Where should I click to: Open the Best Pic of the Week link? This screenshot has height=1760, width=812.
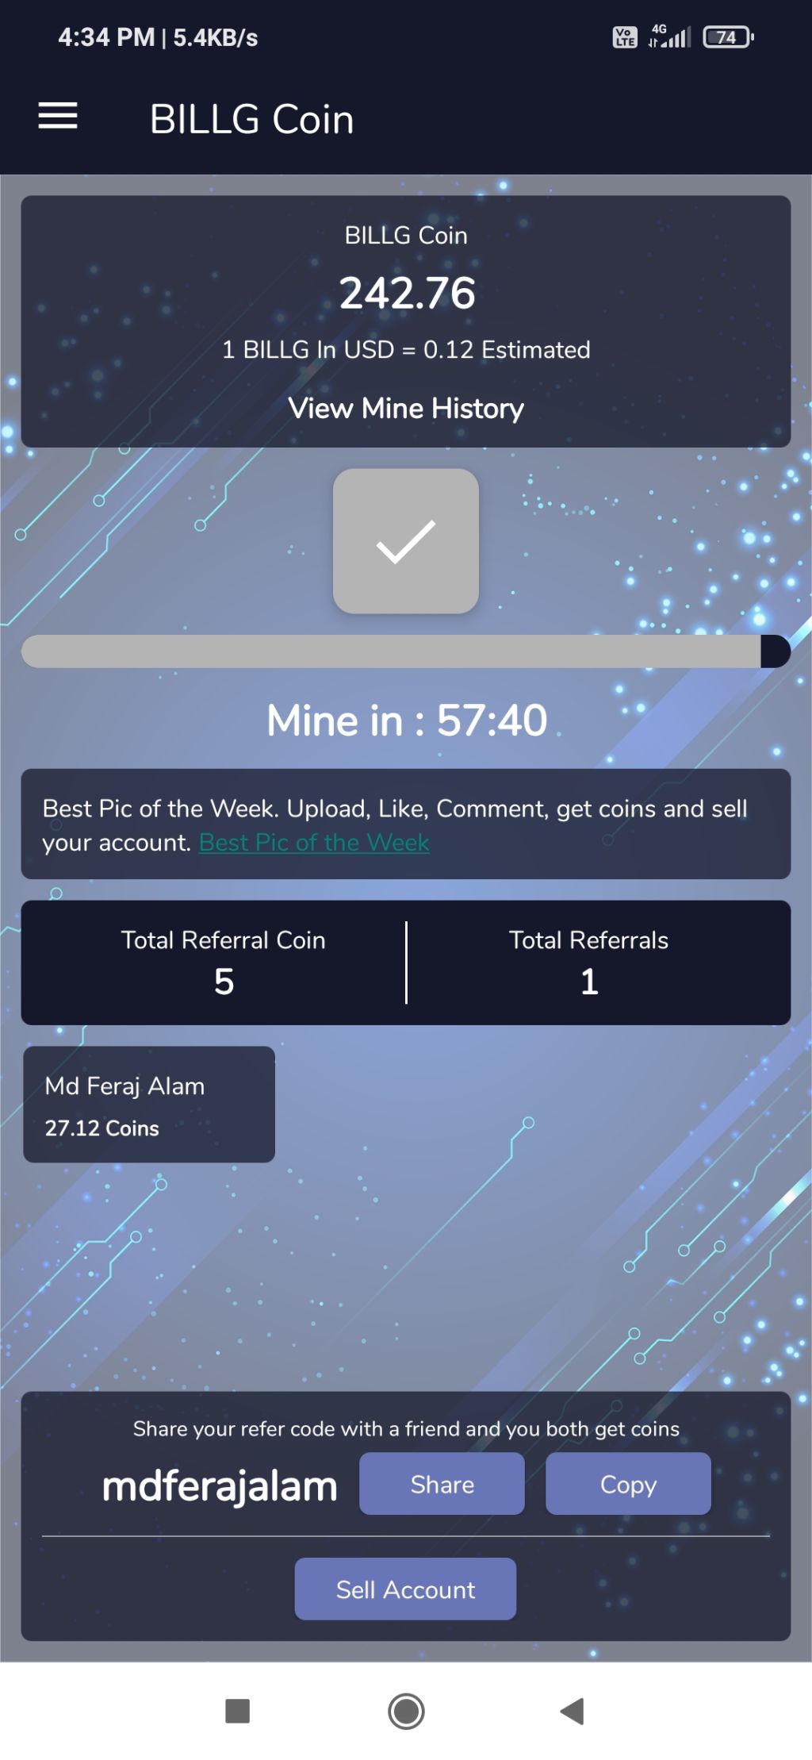pos(314,842)
